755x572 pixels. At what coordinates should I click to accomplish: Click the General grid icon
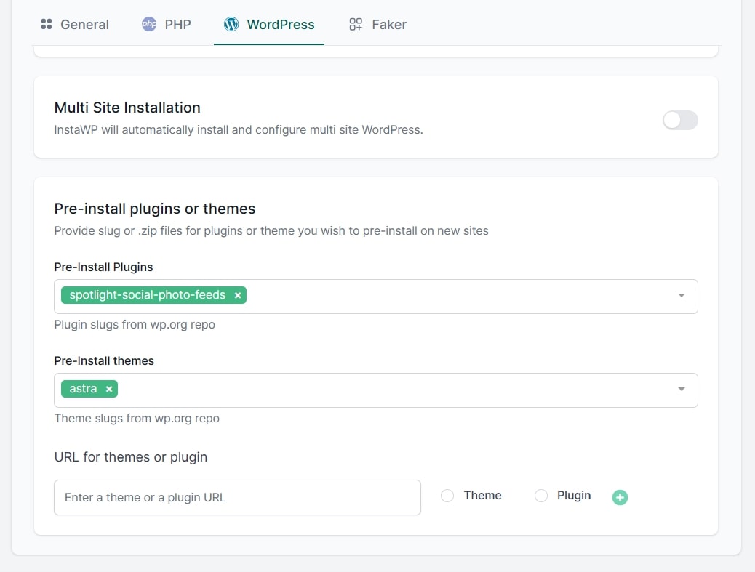(47, 24)
